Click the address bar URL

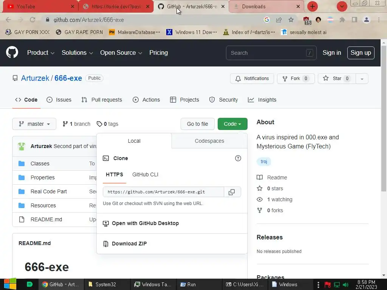pyautogui.click(x=88, y=20)
